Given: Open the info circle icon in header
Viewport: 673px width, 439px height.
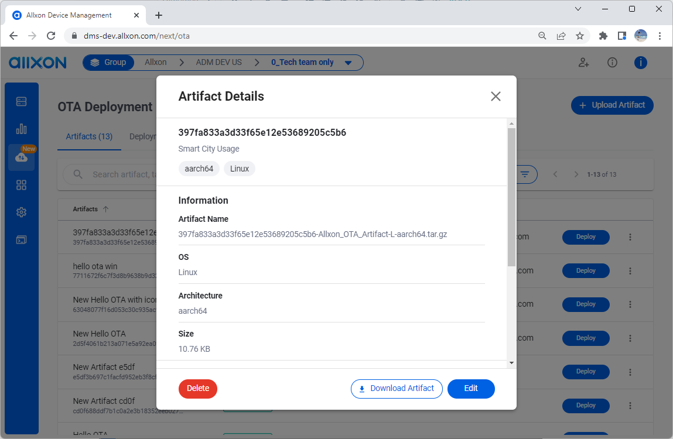Looking at the screenshot, I should (612, 62).
